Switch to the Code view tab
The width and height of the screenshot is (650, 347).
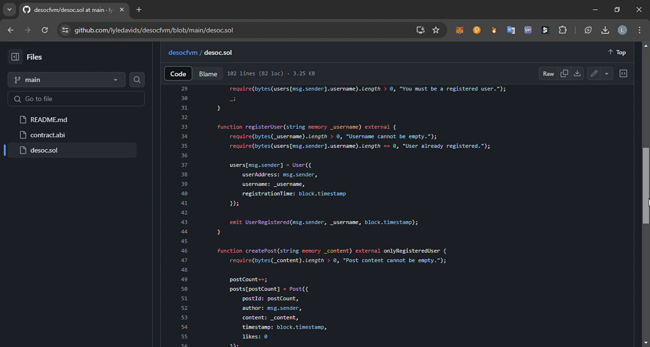click(x=178, y=74)
